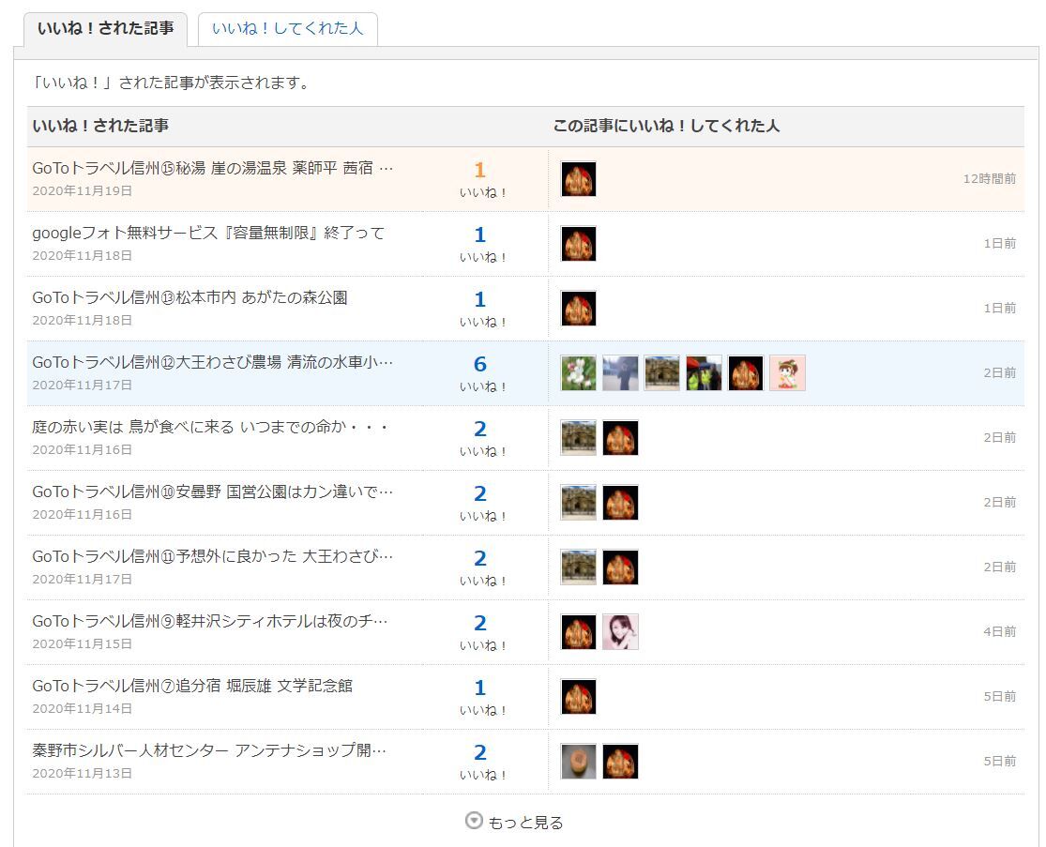The height and width of the screenshot is (847, 1046).
Task: Open article GoToトラベル信州⑨軽井沢シティホテル
Action: [210, 621]
